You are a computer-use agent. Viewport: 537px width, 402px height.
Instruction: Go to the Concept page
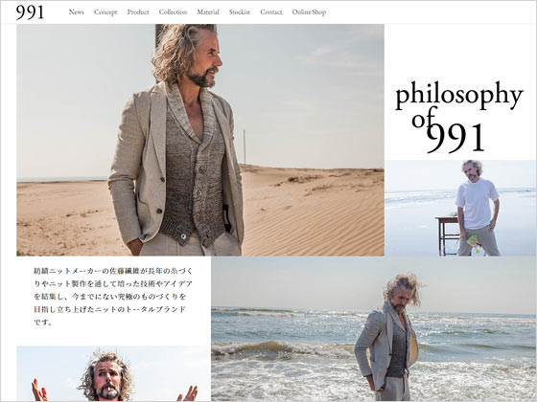[x=105, y=11]
